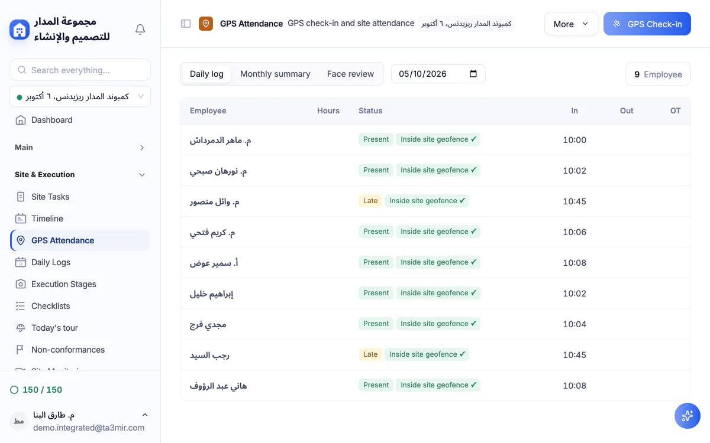This screenshot has width=710, height=443.
Task: Toggle the sidebar panel icon
Action: coord(186,24)
